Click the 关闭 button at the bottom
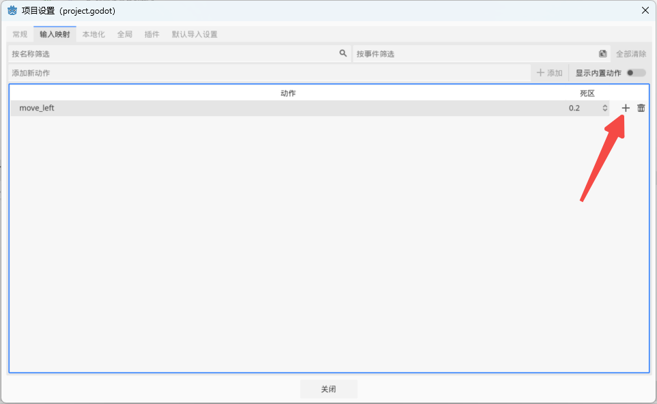 [x=328, y=388]
